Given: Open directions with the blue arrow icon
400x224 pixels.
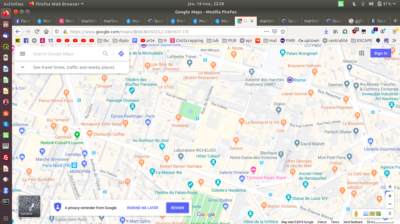Looking at the screenshot, I should (121, 54).
